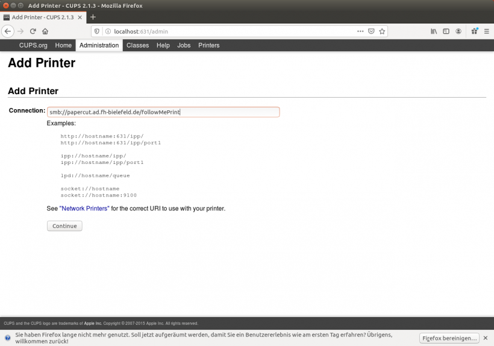Open the Printers tab
The image size is (494, 346).
pos(209,45)
